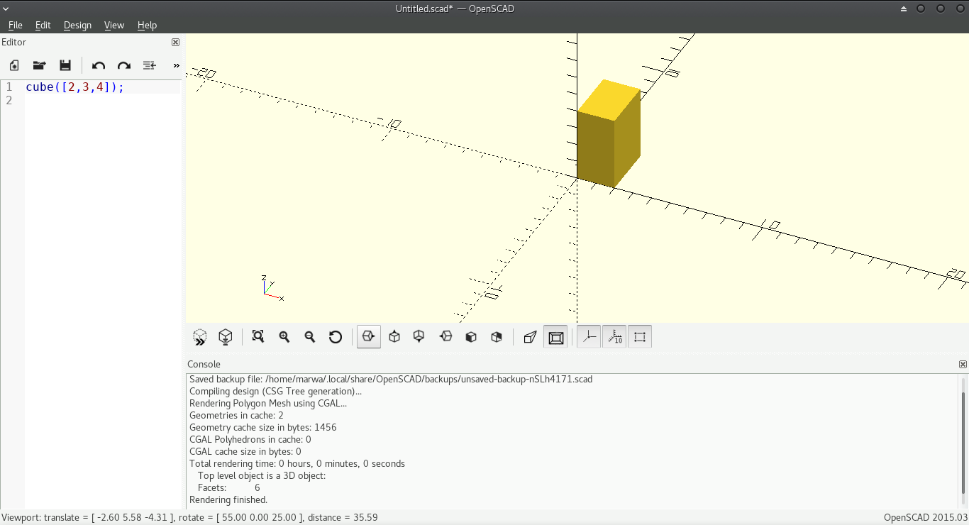969x525 pixels.
Task: Open the Help menu
Action: [147, 25]
